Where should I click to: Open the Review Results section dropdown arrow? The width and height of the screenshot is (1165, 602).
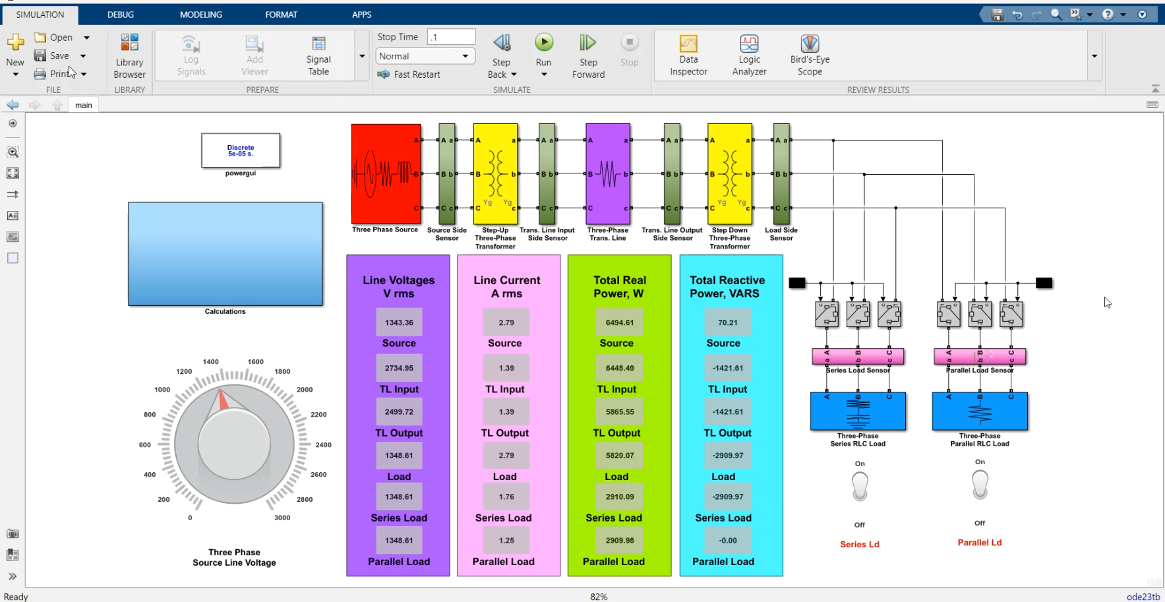(x=1094, y=56)
